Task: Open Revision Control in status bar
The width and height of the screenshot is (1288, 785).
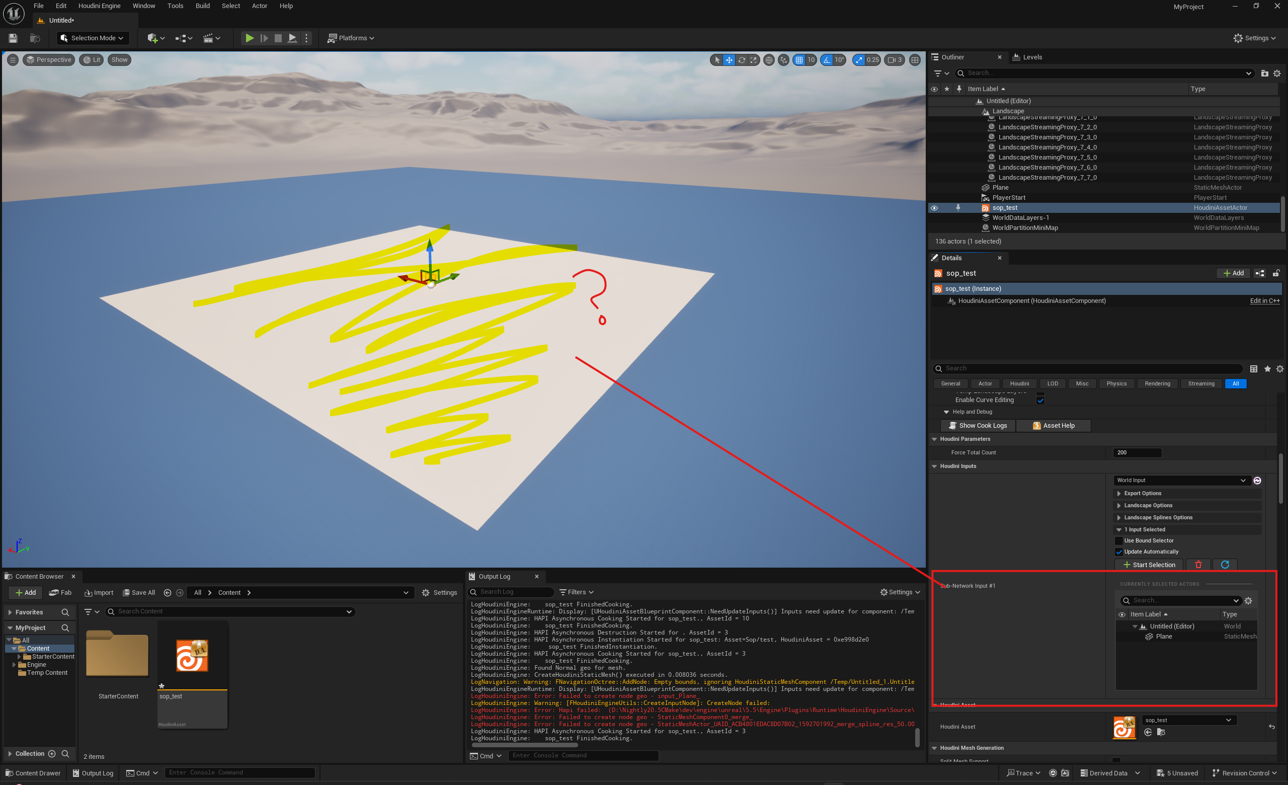Action: 1245,773
